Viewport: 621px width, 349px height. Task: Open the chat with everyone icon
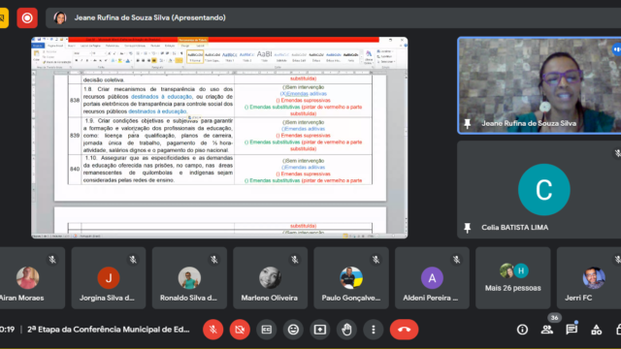pyautogui.click(x=572, y=330)
